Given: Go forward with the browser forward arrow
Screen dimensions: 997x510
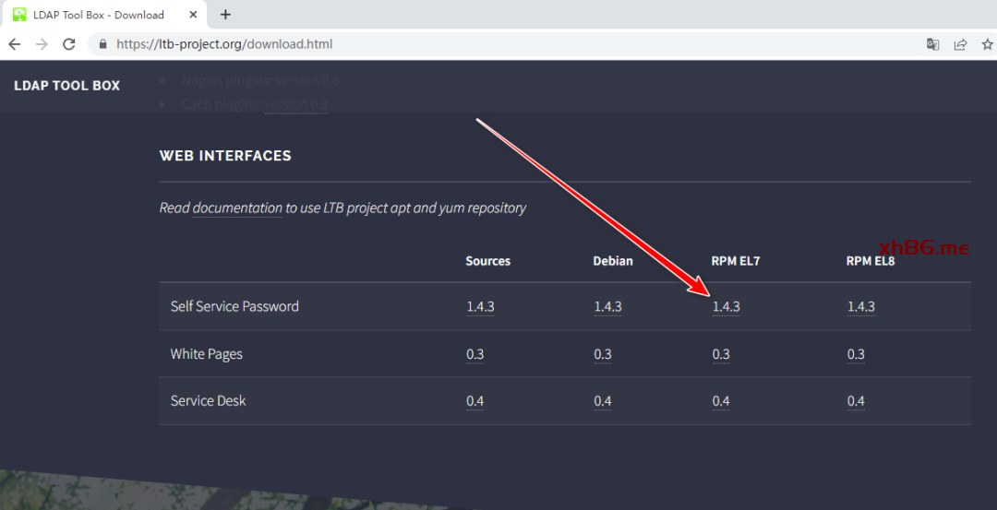Looking at the screenshot, I should [42, 44].
